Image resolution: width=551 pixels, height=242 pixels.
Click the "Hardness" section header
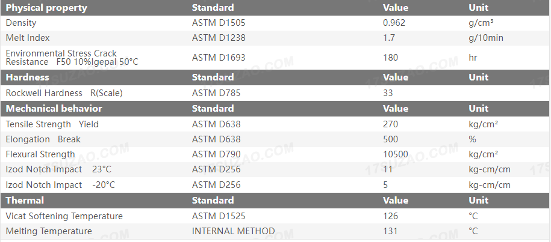27,77
